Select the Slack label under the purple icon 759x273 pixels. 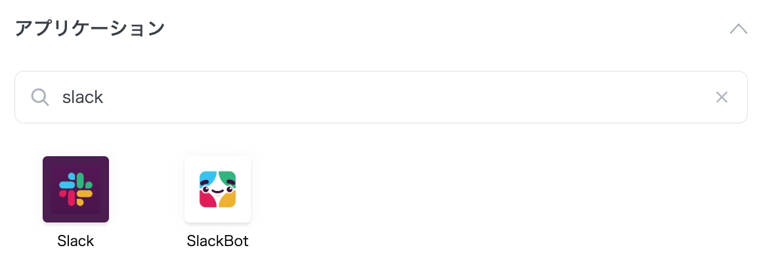click(x=76, y=241)
